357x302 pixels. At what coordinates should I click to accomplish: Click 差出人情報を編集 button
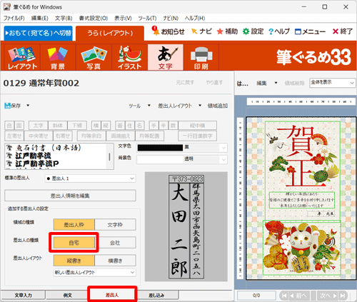tap(70, 196)
